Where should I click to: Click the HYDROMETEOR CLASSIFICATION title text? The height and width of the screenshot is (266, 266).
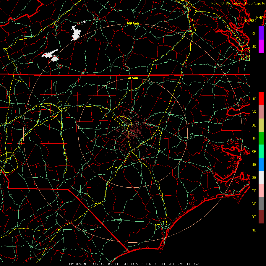(104, 264)
